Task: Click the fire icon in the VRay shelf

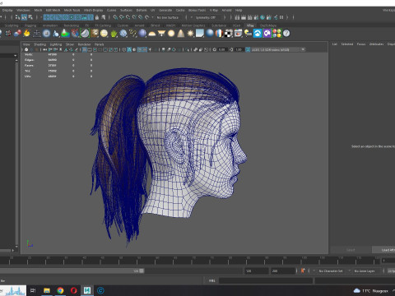Action: 26,34
